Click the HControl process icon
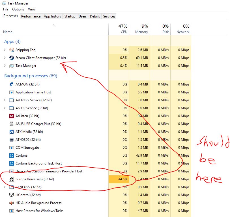The width and height of the screenshot is (230, 217). click(x=12, y=195)
